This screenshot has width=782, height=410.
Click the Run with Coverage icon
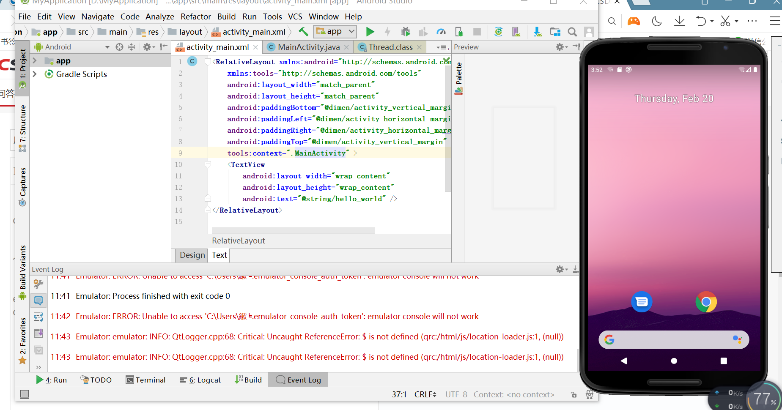pos(423,32)
